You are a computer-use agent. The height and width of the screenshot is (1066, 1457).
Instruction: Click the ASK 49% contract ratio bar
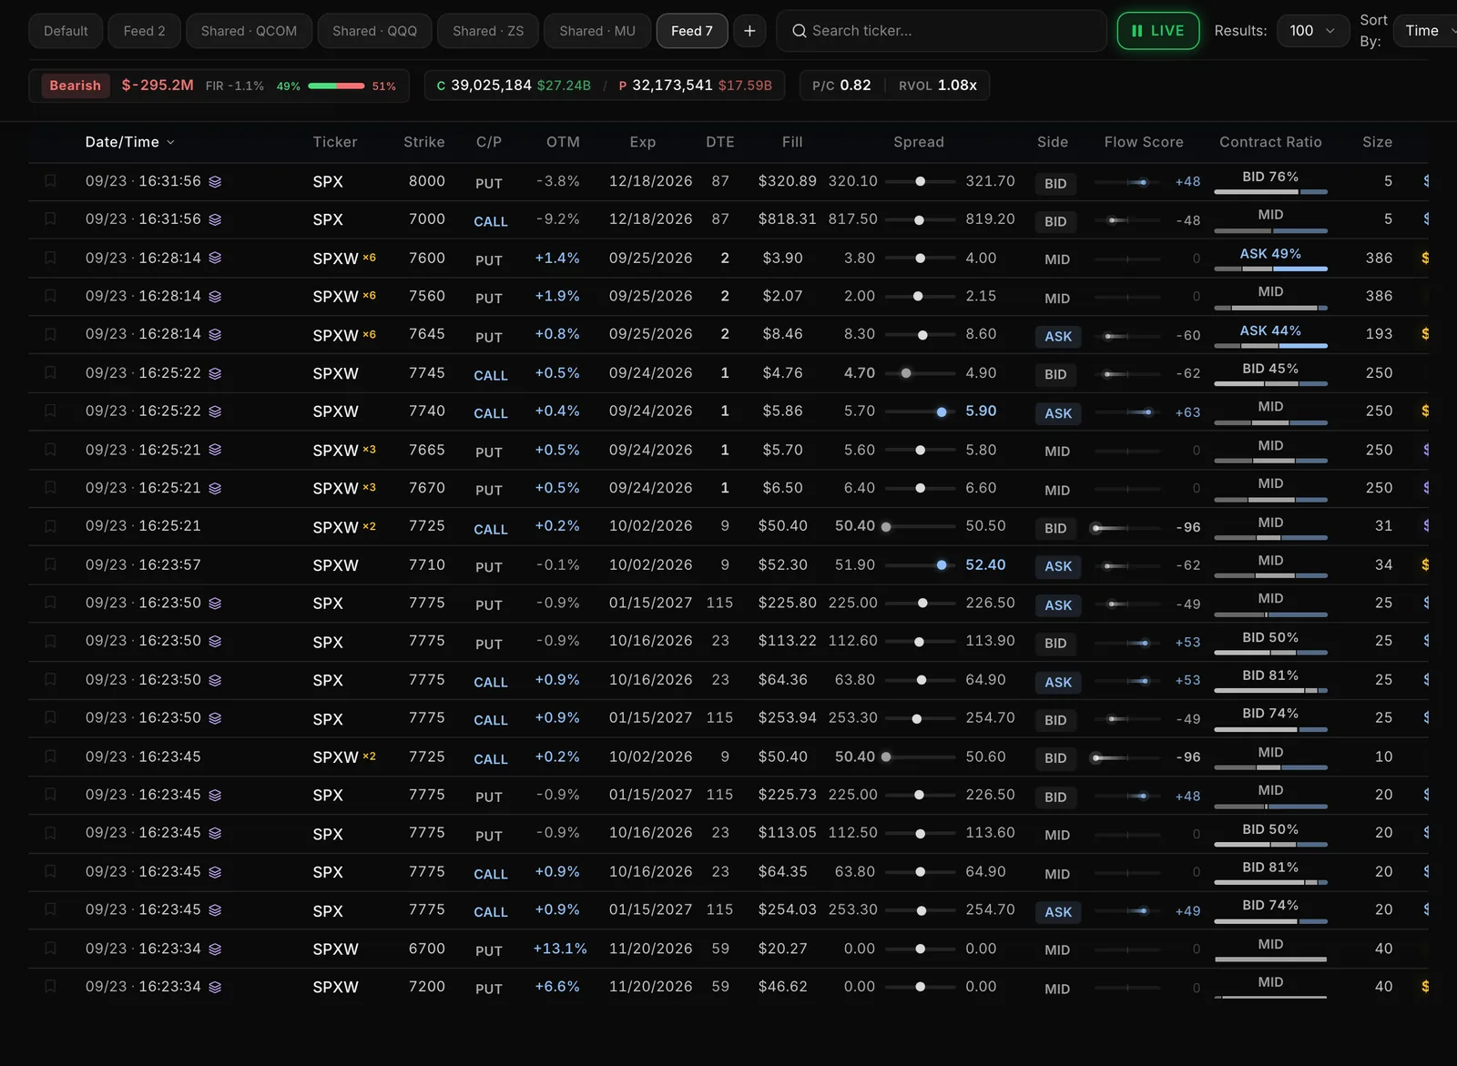pyautogui.click(x=1270, y=269)
